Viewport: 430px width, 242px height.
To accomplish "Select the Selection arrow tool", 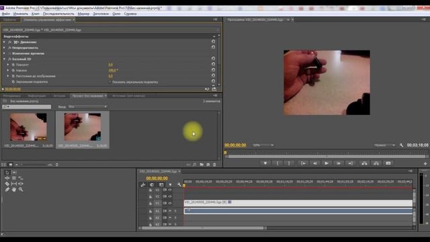I will (x=7, y=172).
